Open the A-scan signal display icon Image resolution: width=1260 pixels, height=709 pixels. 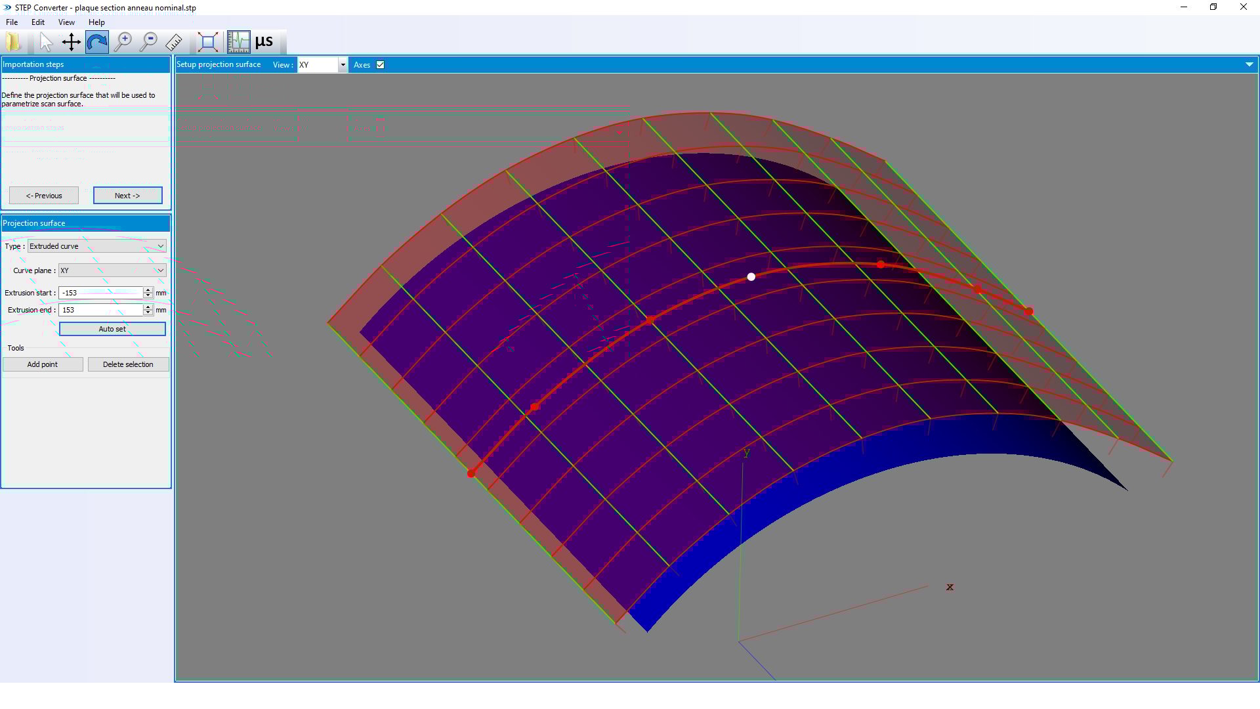point(238,41)
